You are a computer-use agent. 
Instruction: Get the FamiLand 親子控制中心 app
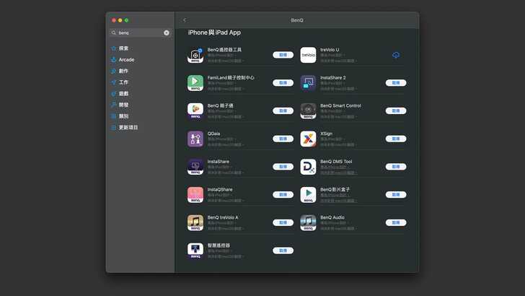[283, 83]
